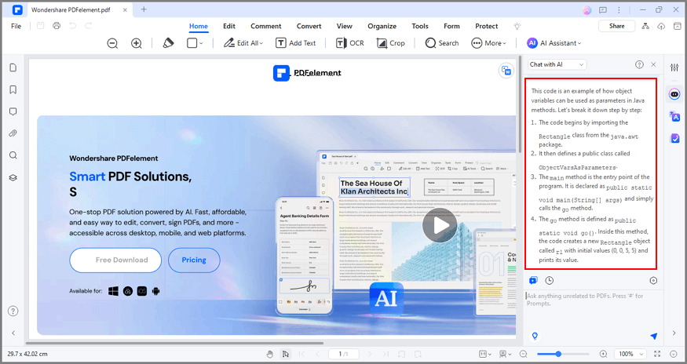This screenshot has height=364, width=687.
Task: Click the Redo arrow
Action: [89, 26]
